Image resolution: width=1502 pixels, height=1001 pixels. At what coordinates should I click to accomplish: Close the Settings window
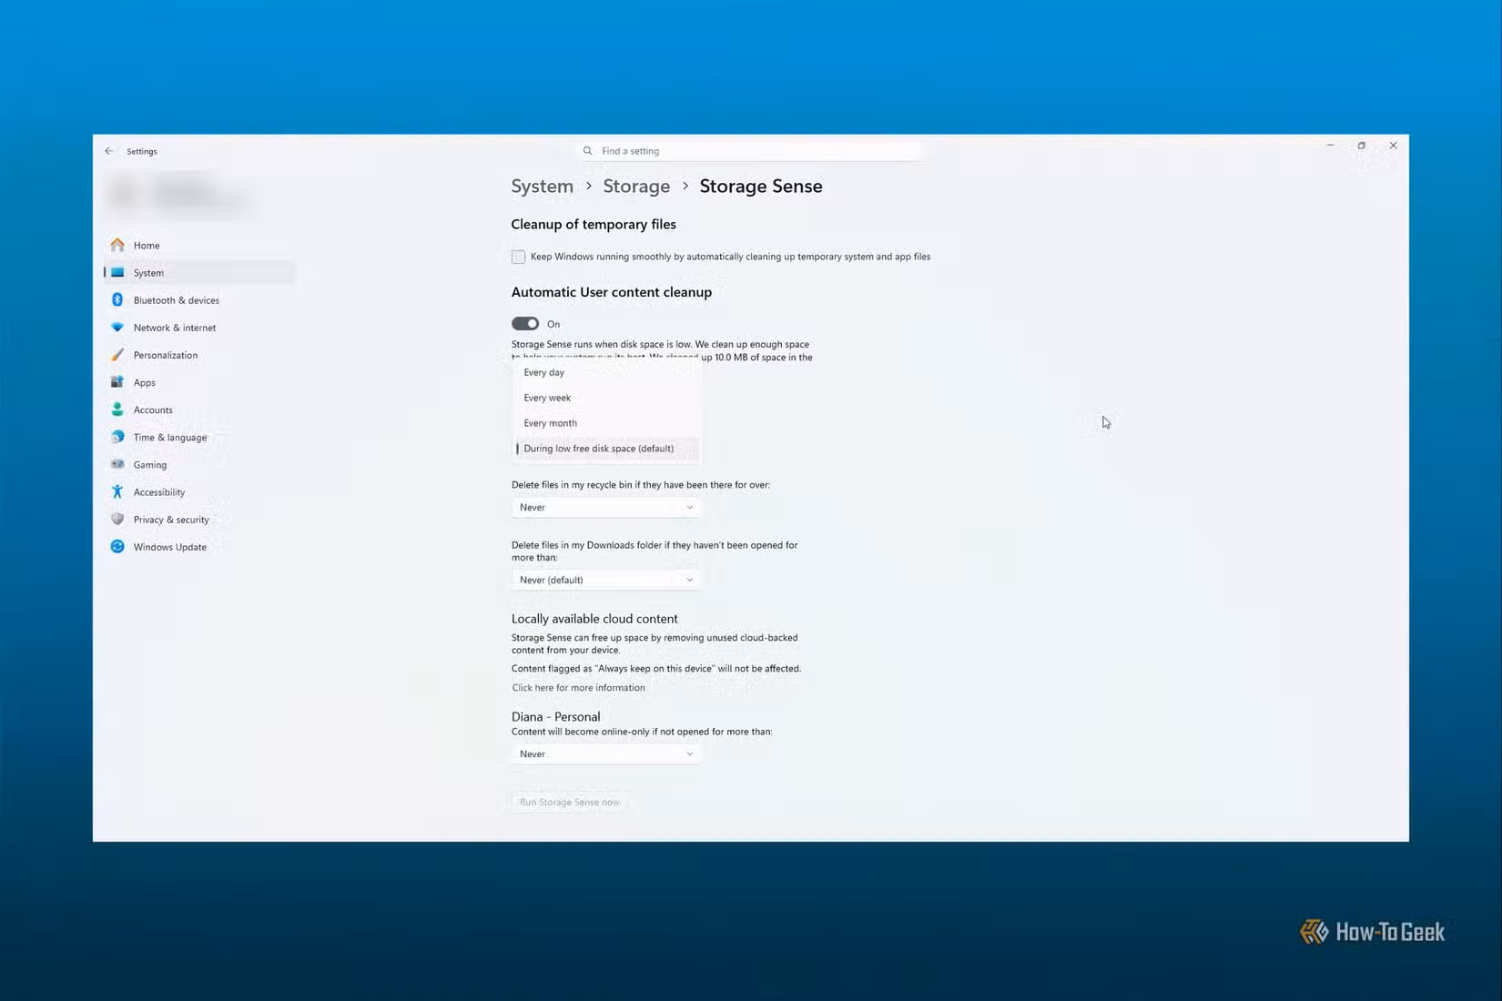1393,146
